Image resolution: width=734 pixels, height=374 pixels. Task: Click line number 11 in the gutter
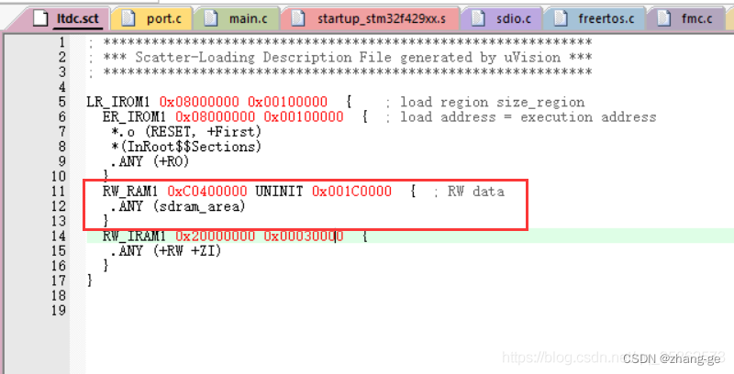59,192
